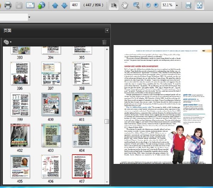Image resolution: width=213 pixels, height=188 pixels.
Task: Select the page 400 thumbnail
Action: point(51,105)
